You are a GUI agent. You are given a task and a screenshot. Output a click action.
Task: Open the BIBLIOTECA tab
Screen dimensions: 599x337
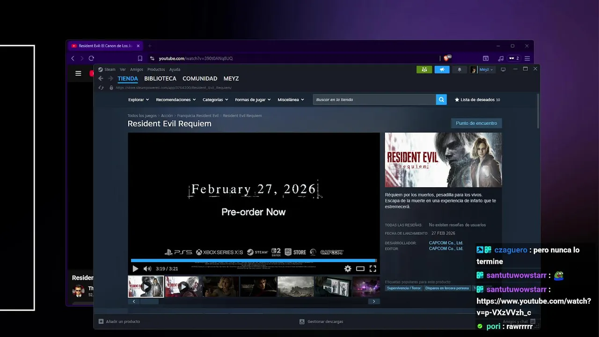pyautogui.click(x=161, y=79)
